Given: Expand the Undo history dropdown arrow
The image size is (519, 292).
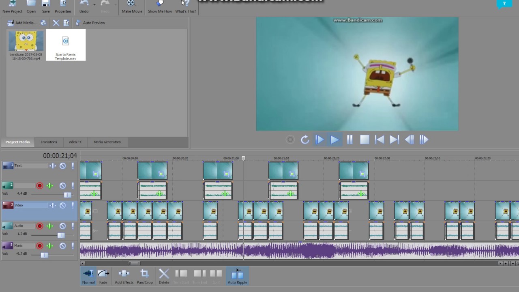Looking at the screenshot, I should coord(94,4).
